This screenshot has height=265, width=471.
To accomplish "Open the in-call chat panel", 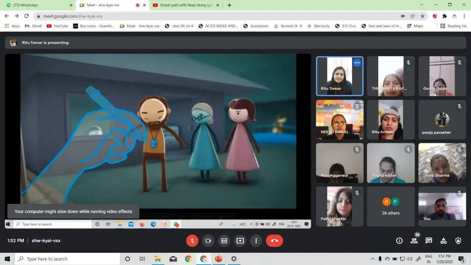I will tap(429, 241).
